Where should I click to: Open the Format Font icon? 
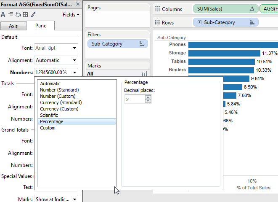coord(3,14)
